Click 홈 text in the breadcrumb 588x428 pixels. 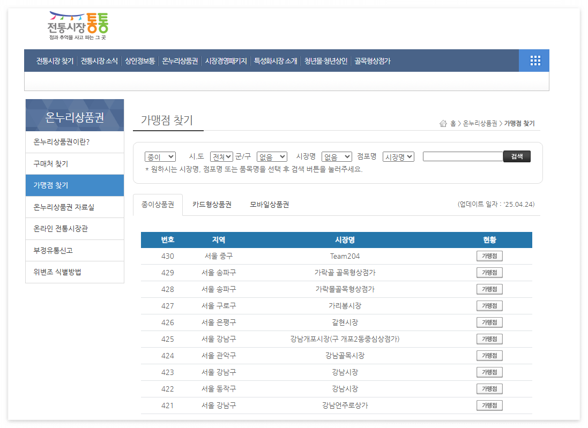(453, 123)
